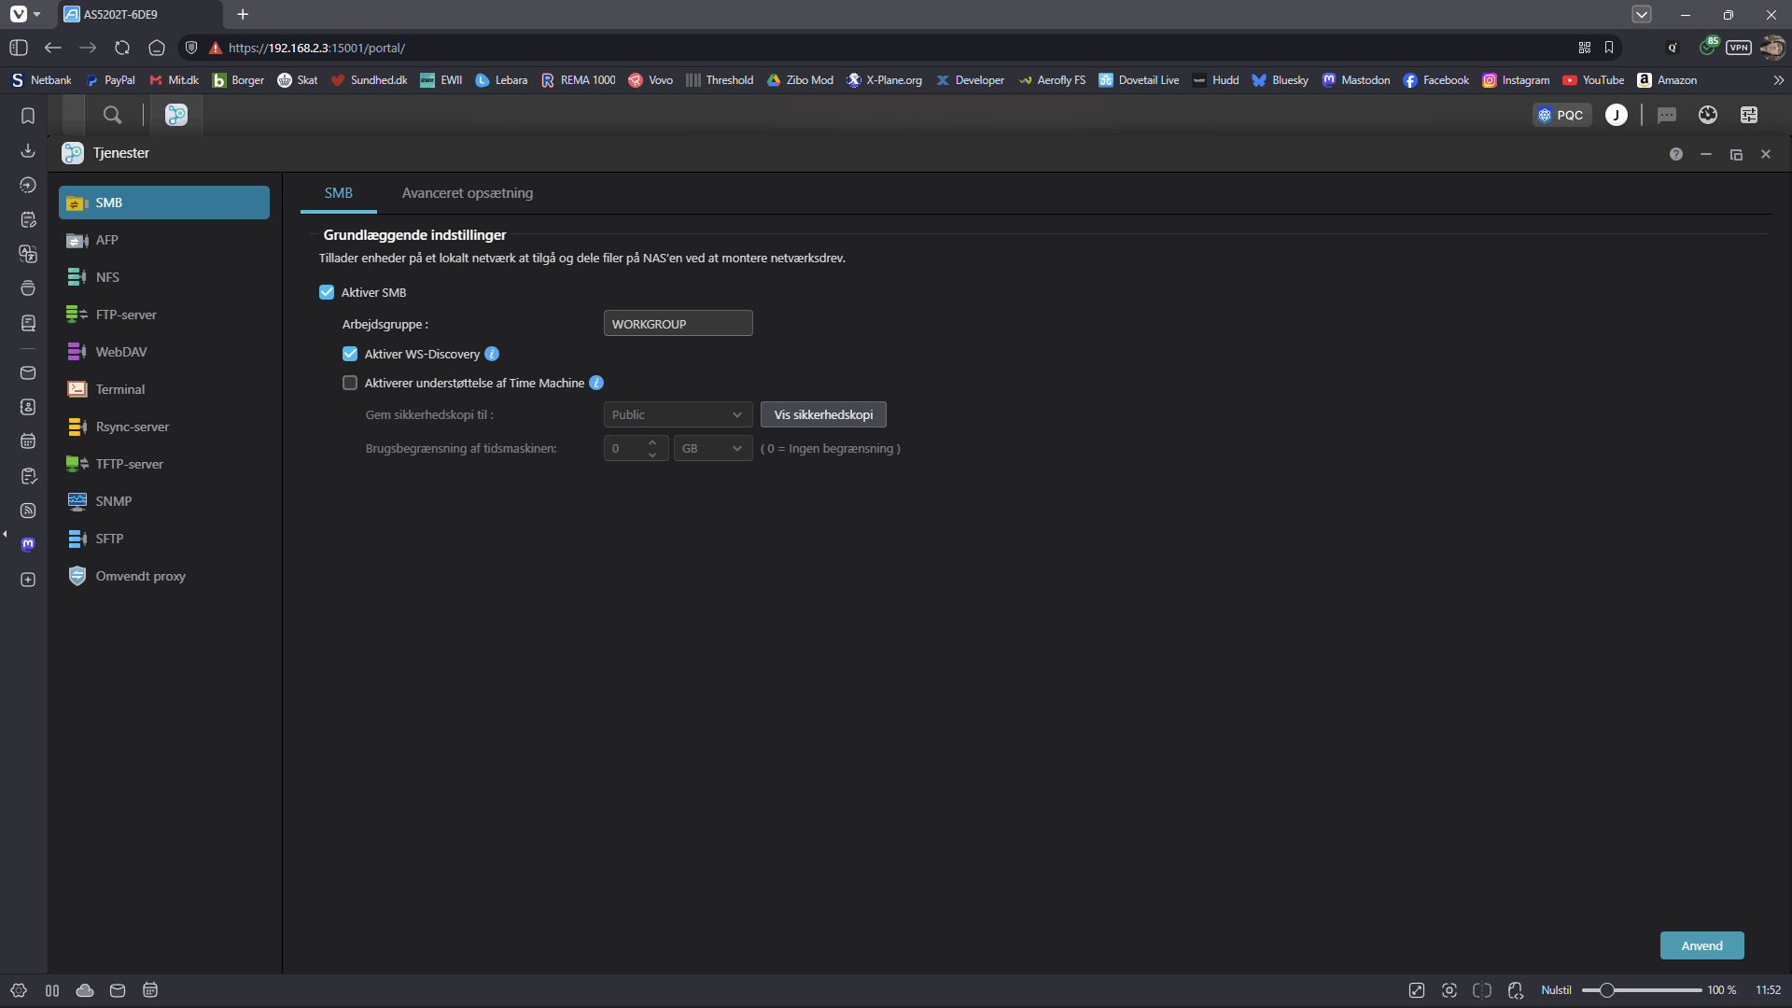
Task: Click the Time Machine info icon
Action: (596, 383)
